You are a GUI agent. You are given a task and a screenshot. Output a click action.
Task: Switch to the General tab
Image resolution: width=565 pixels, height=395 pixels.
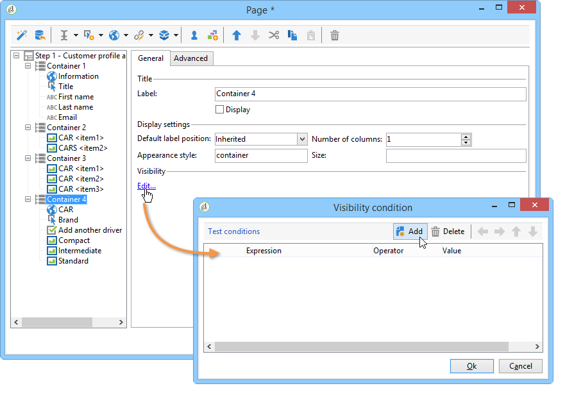click(x=150, y=58)
